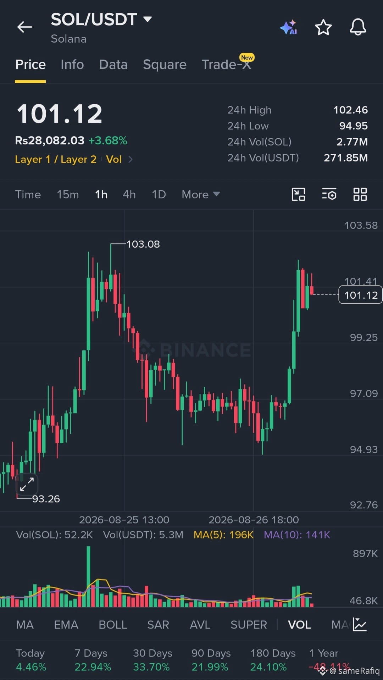Image resolution: width=383 pixels, height=680 pixels.
Task: Open the Square tab
Action: pyautogui.click(x=165, y=65)
